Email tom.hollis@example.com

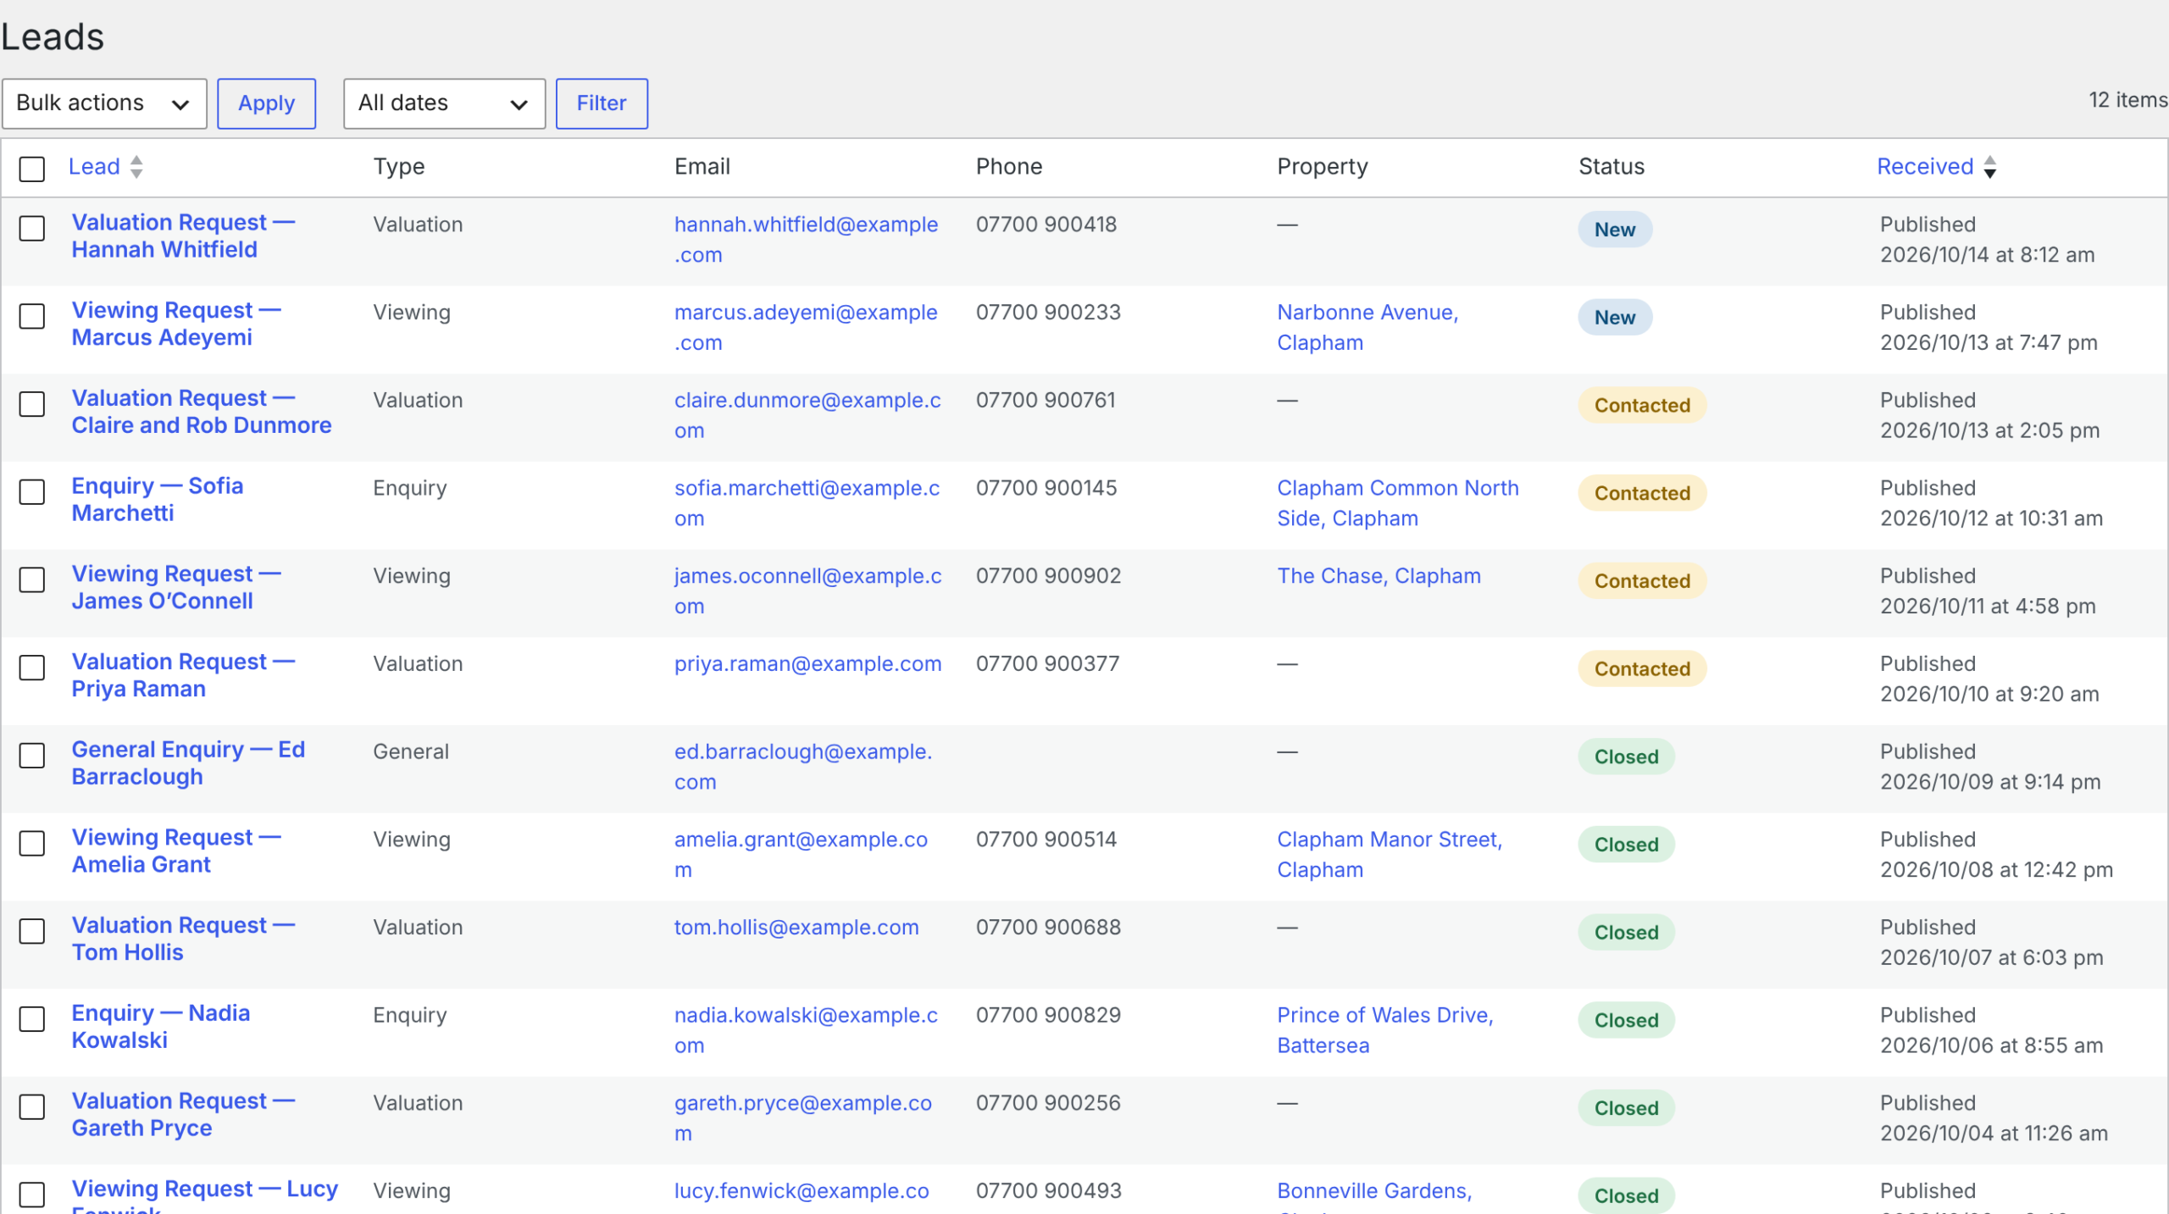[796, 928]
